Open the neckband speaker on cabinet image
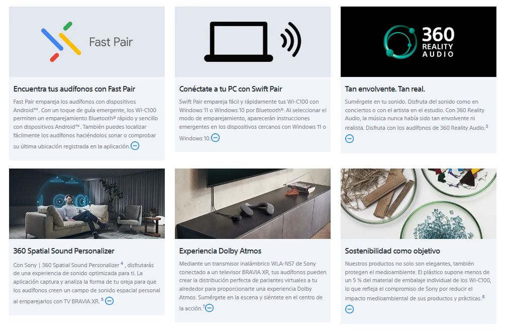This screenshot has width=511, height=331. [x=253, y=204]
